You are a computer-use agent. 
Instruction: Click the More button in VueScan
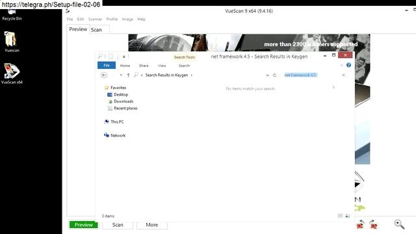coord(151,225)
